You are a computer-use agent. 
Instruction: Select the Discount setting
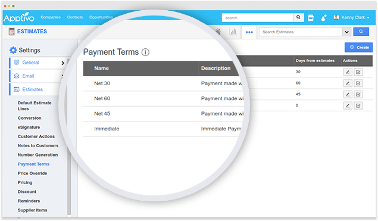coord(27,192)
